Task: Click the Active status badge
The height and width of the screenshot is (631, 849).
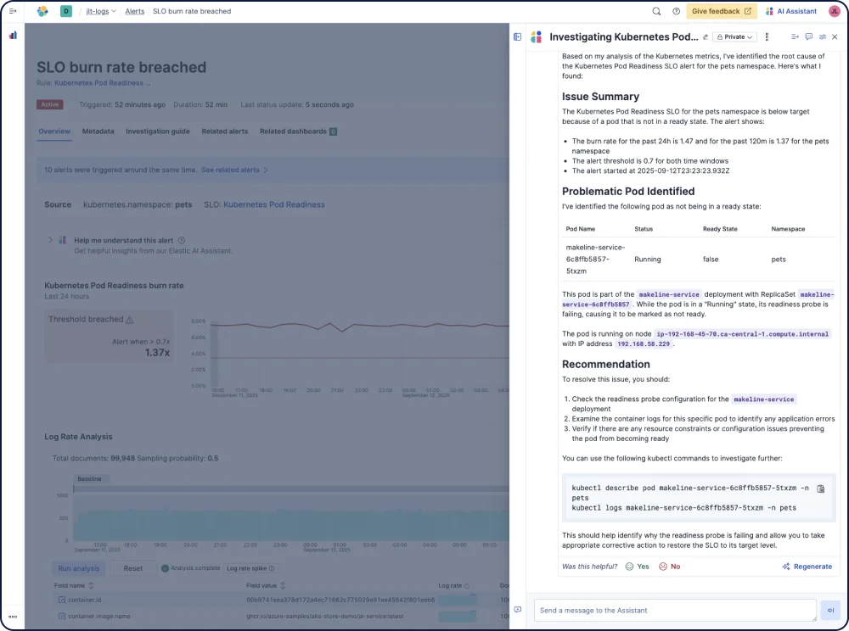Action: 50,104
